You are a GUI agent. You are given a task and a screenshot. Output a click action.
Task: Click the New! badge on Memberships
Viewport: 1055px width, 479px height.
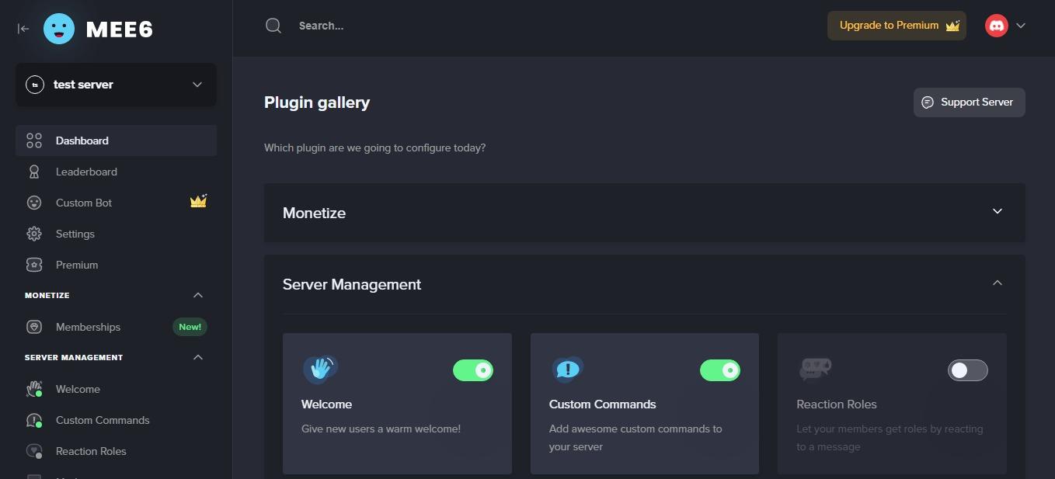click(190, 327)
